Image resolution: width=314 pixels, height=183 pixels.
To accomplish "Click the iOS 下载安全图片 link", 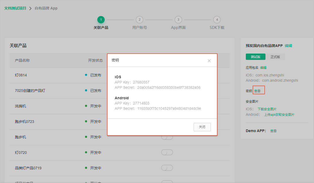I will tap(267, 109).
